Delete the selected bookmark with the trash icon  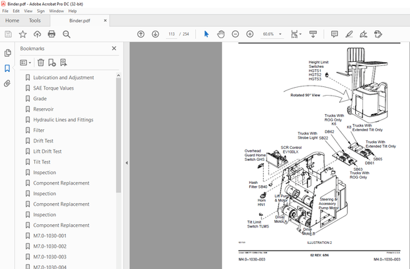pyautogui.click(x=41, y=63)
